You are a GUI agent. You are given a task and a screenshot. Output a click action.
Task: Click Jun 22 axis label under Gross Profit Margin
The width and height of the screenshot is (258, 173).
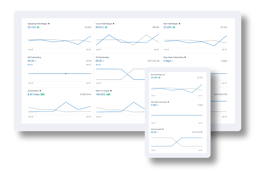156,50
